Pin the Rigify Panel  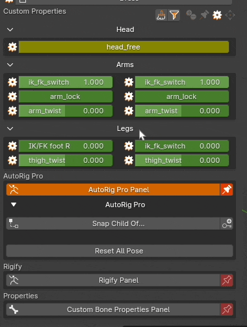click(227, 280)
